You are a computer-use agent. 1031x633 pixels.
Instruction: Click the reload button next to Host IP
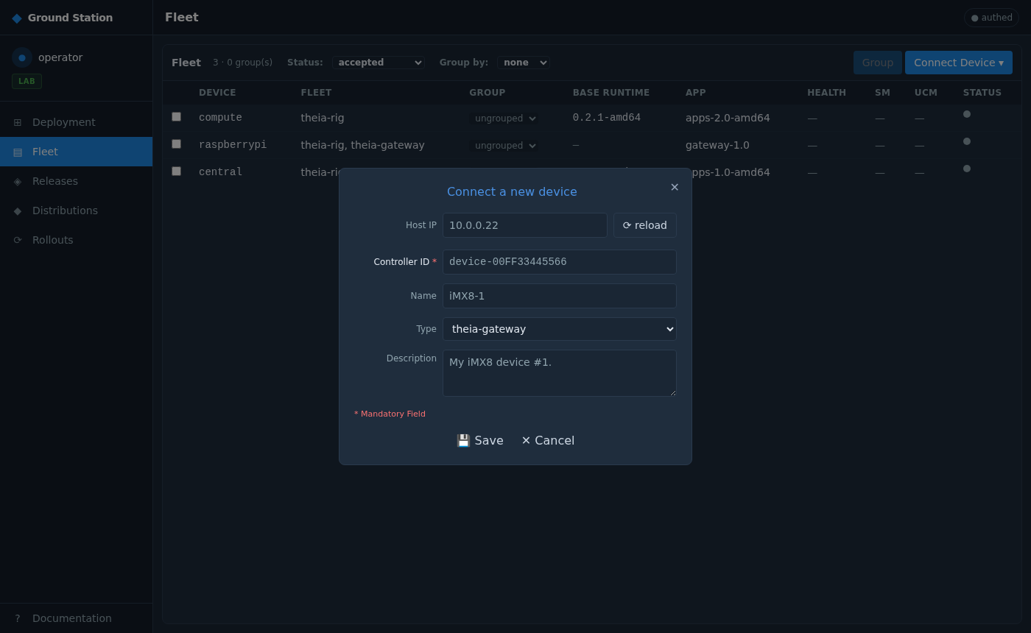click(x=645, y=225)
